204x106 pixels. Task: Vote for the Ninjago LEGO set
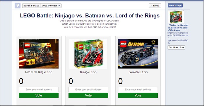point(88,95)
